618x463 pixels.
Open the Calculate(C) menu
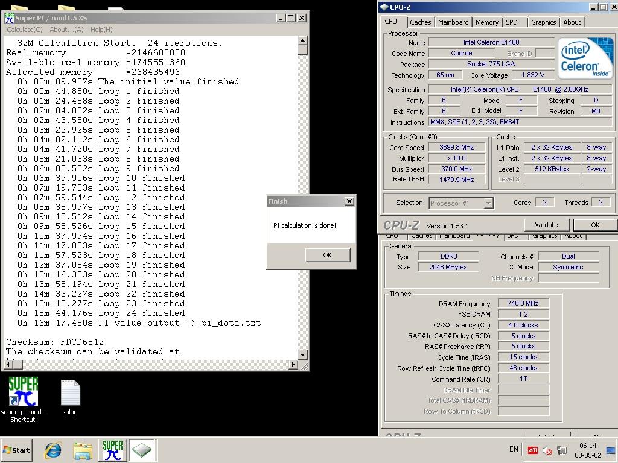click(24, 30)
